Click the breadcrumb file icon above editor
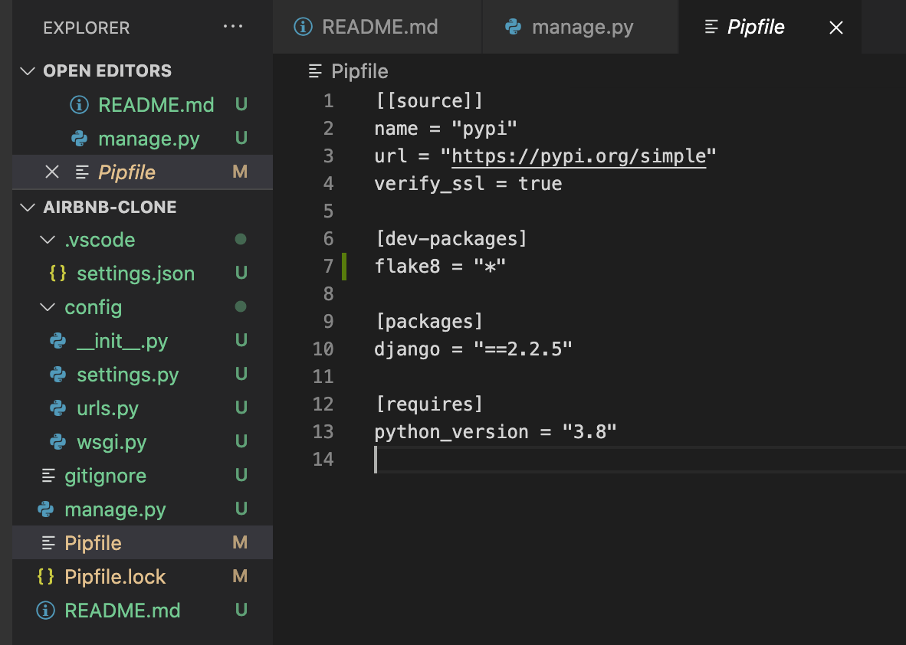 [315, 71]
